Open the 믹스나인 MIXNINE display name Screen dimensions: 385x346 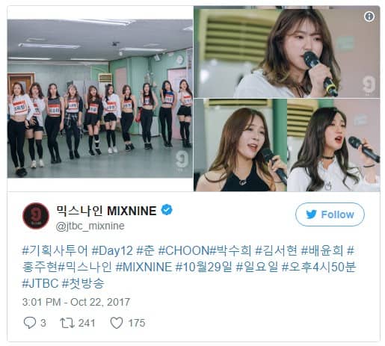click(106, 211)
